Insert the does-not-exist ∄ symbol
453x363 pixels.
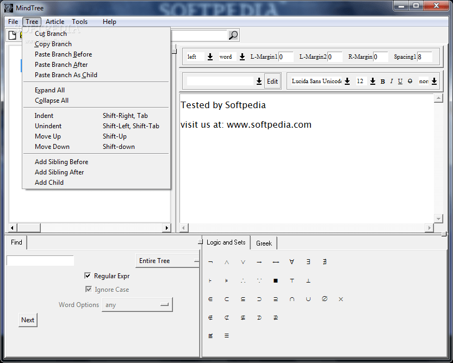(325, 261)
